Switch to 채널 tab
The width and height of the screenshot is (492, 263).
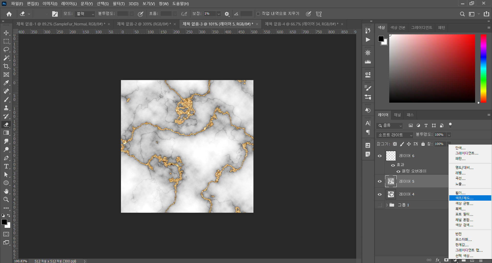tap(397, 115)
